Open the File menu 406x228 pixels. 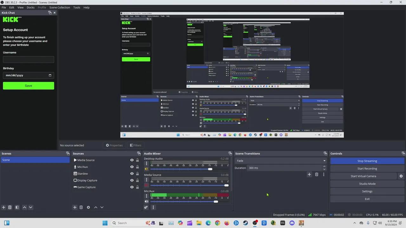tap(4, 7)
